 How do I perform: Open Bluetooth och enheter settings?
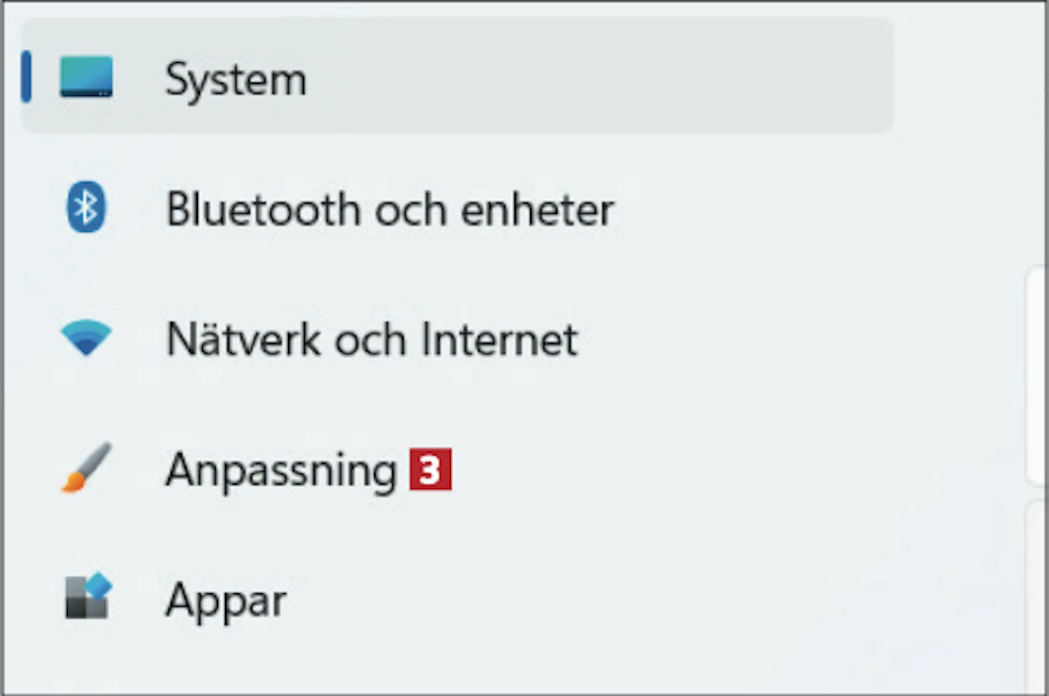click(457, 208)
